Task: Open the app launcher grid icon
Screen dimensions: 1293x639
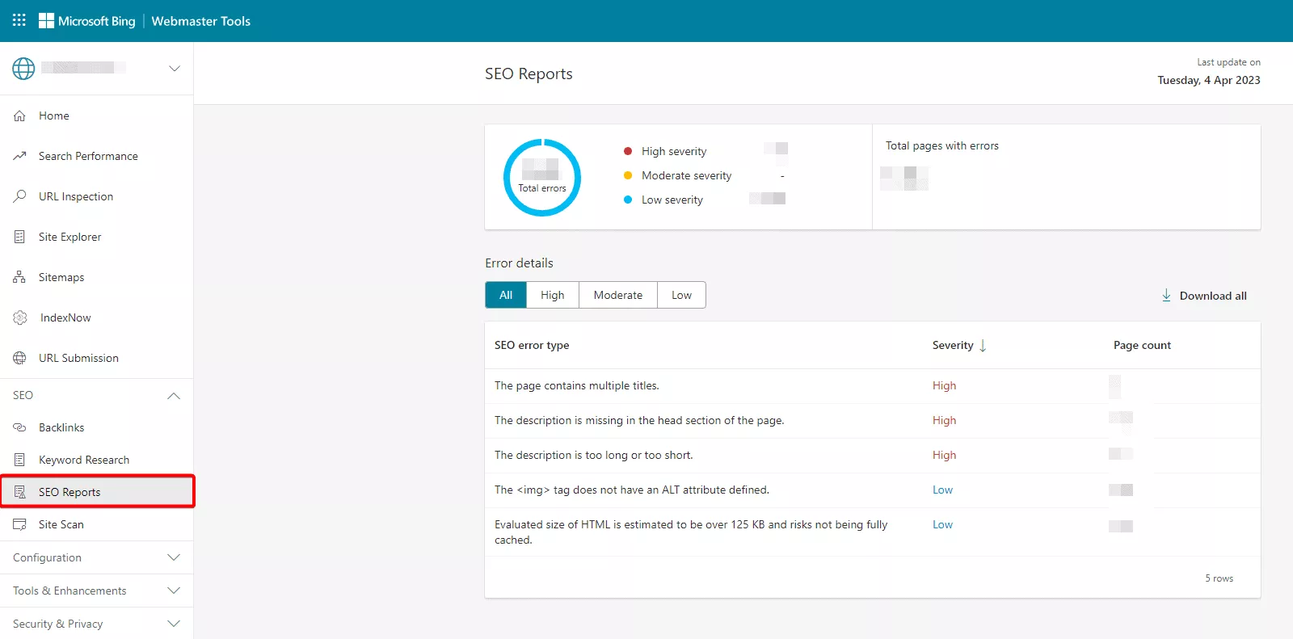Action: click(19, 20)
